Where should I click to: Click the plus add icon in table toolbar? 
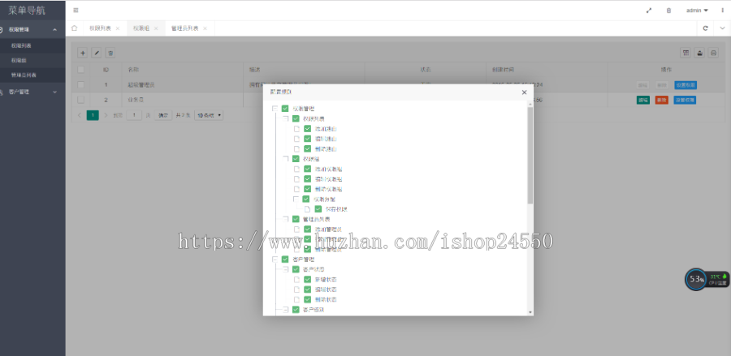[x=83, y=53]
